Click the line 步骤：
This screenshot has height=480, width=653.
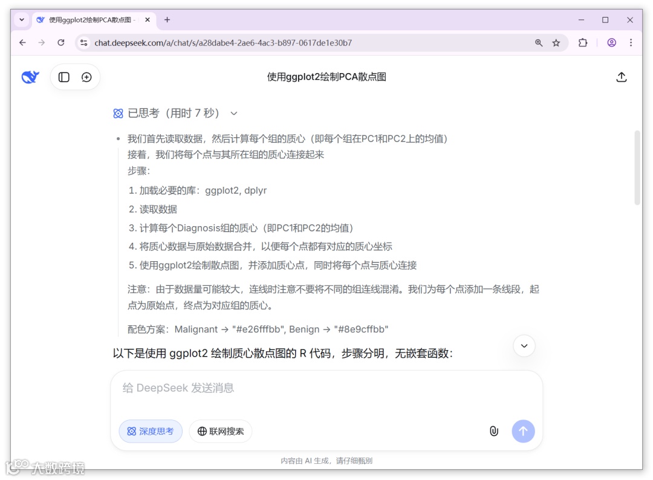138,170
